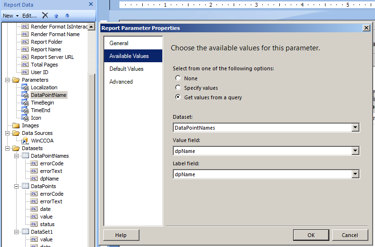375x247 pixels.
Task: Open the Label field dropdown
Action: (x=355, y=174)
